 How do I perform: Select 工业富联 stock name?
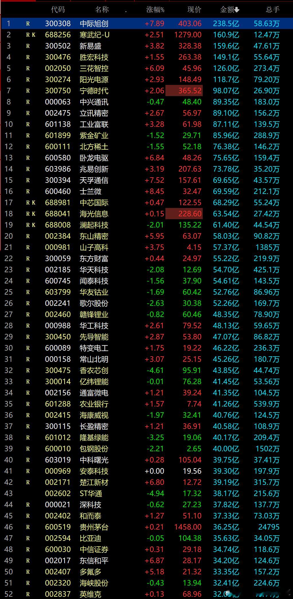(x=94, y=124)
